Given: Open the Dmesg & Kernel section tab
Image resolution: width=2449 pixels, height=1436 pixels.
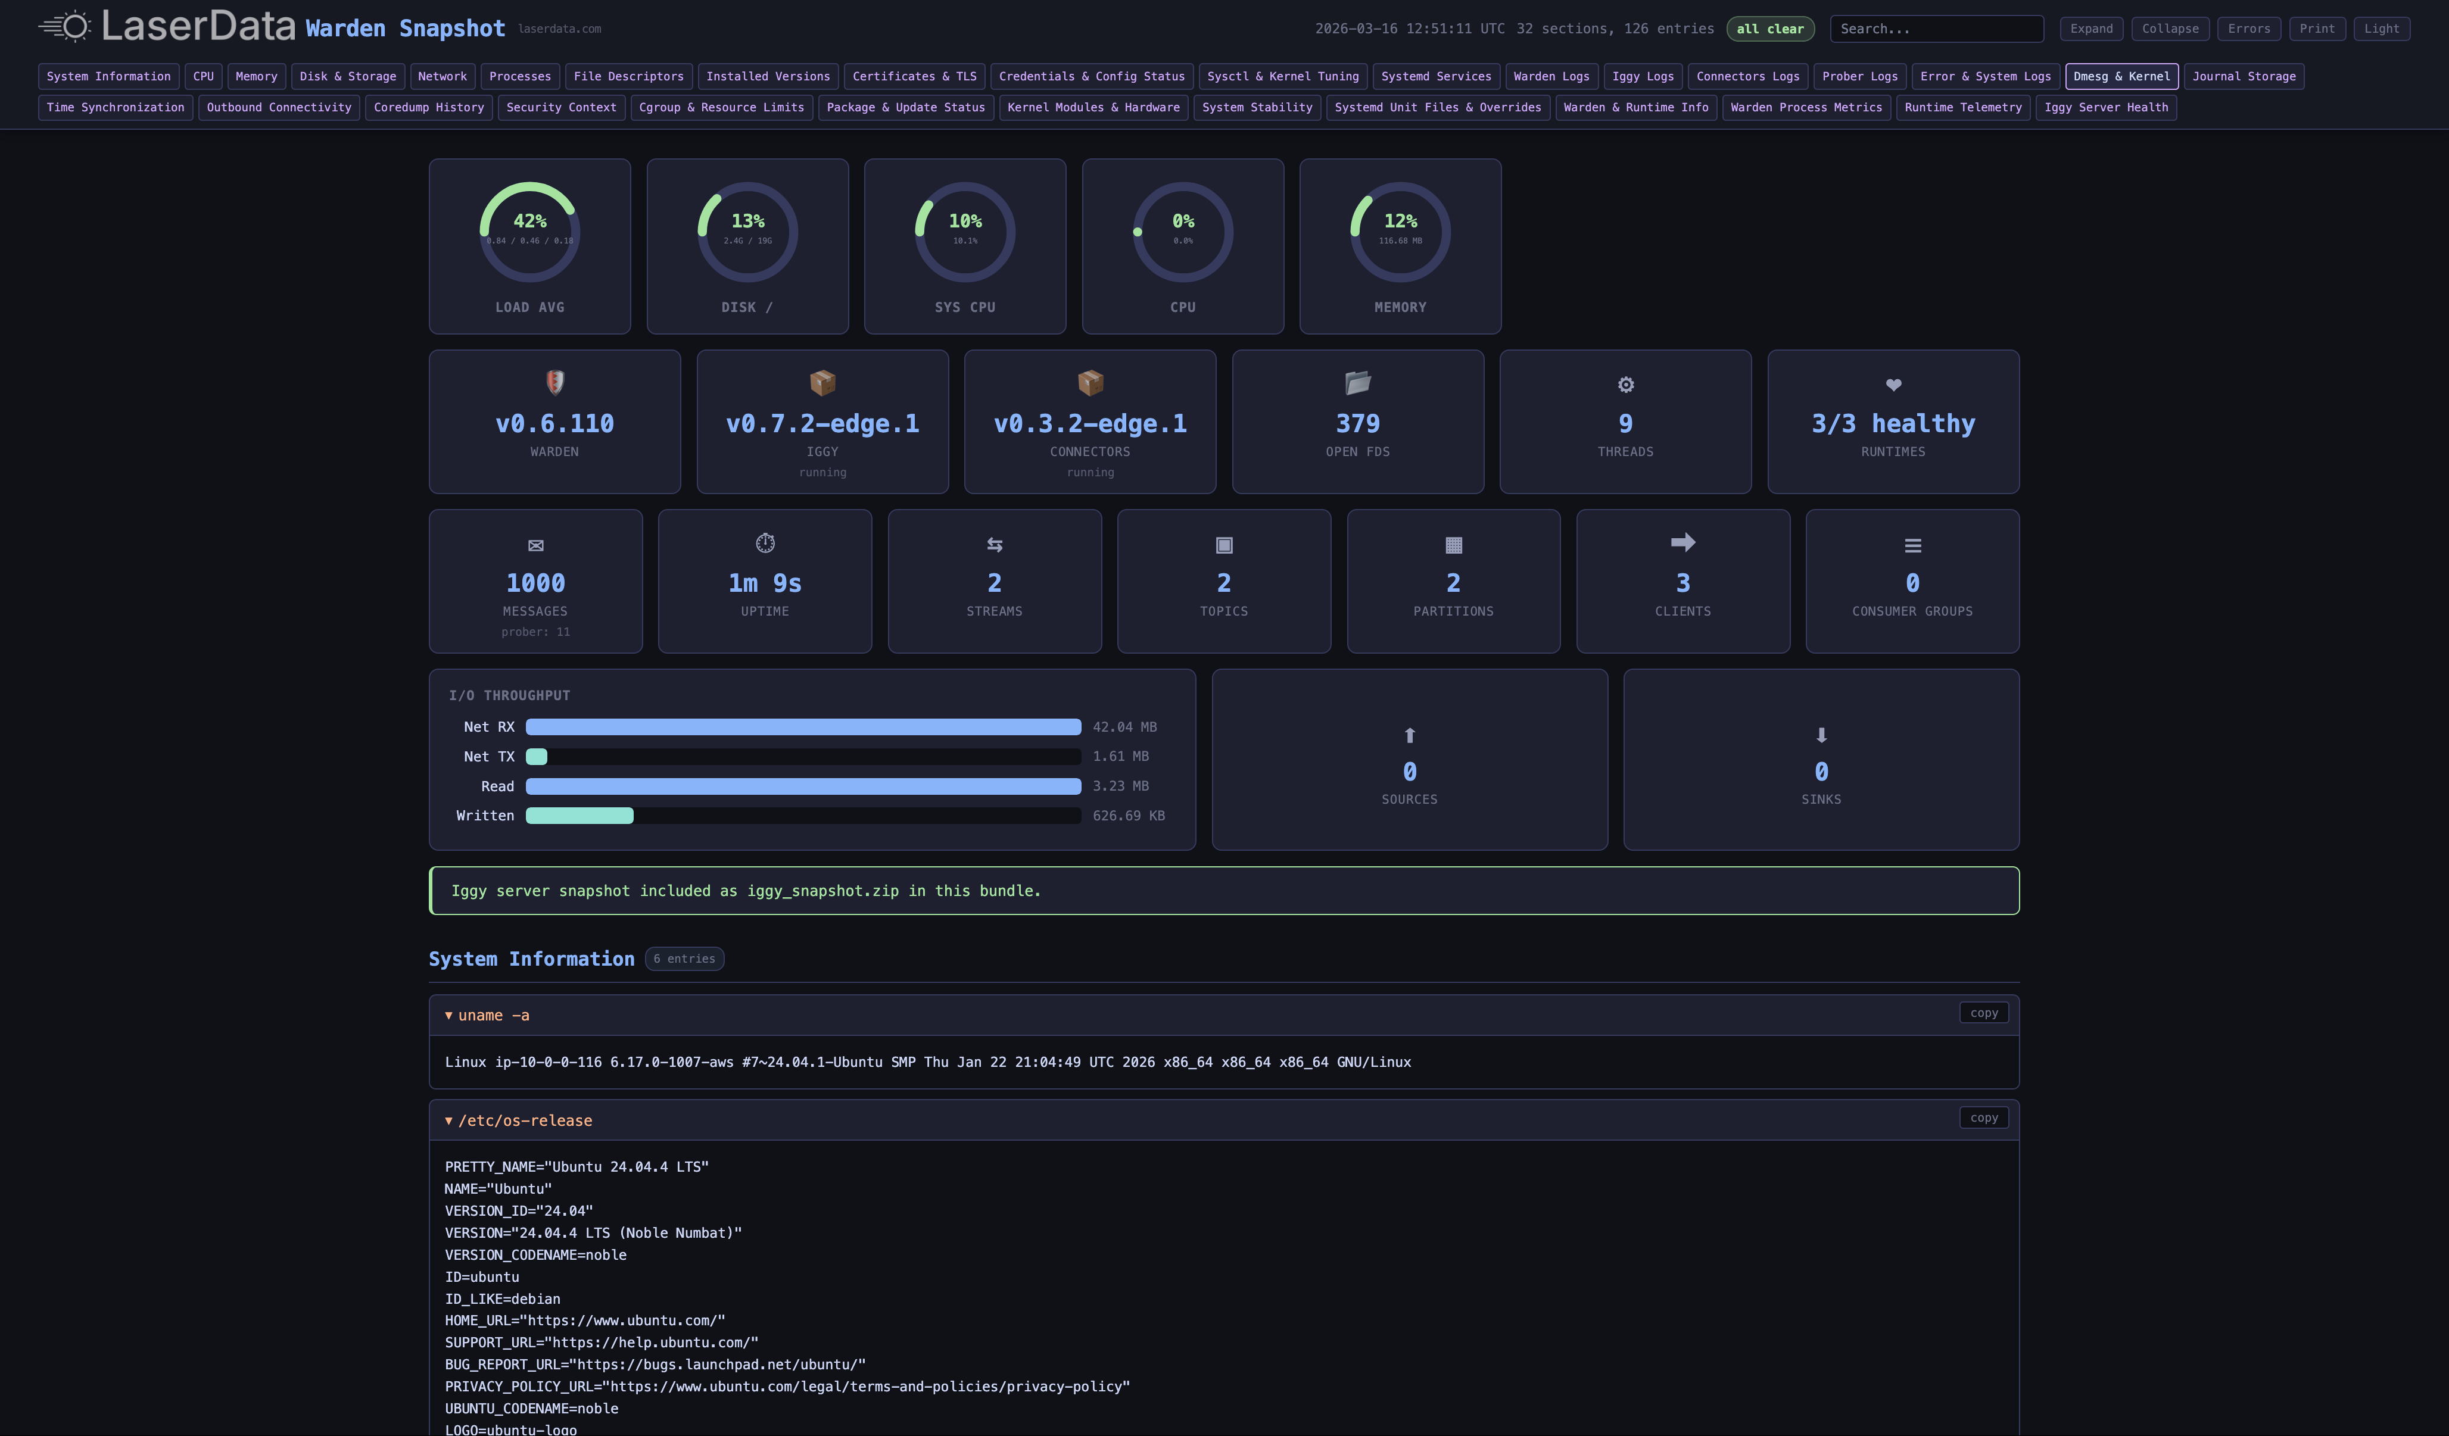Looking at the screenshot, I should (2121, 76).
